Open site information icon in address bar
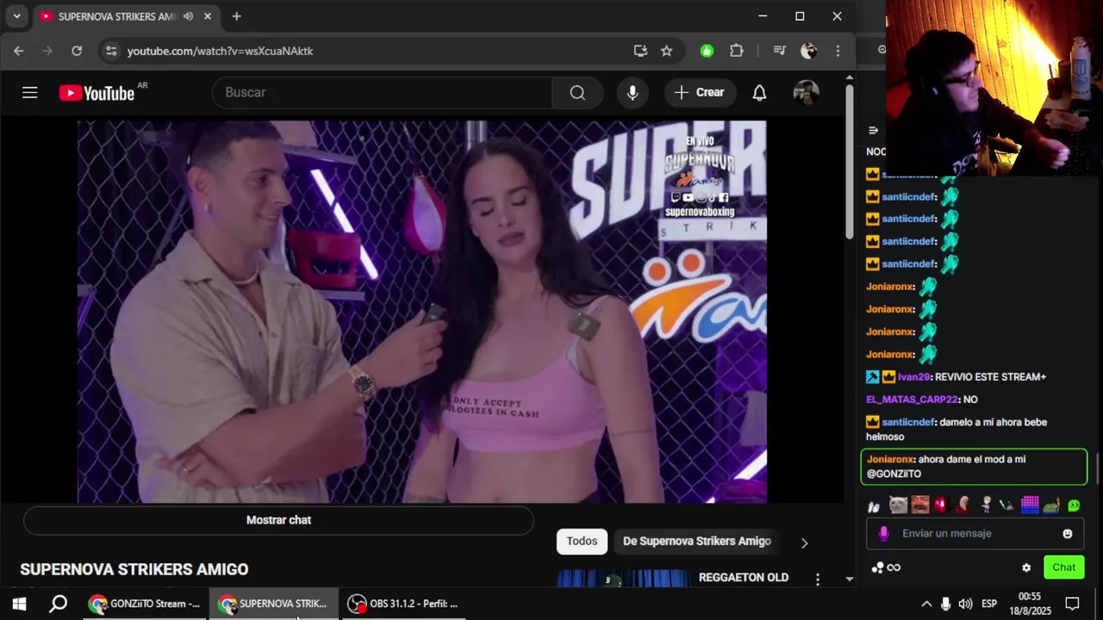Viewport: 1103px width, 620px height. [110, 51]
